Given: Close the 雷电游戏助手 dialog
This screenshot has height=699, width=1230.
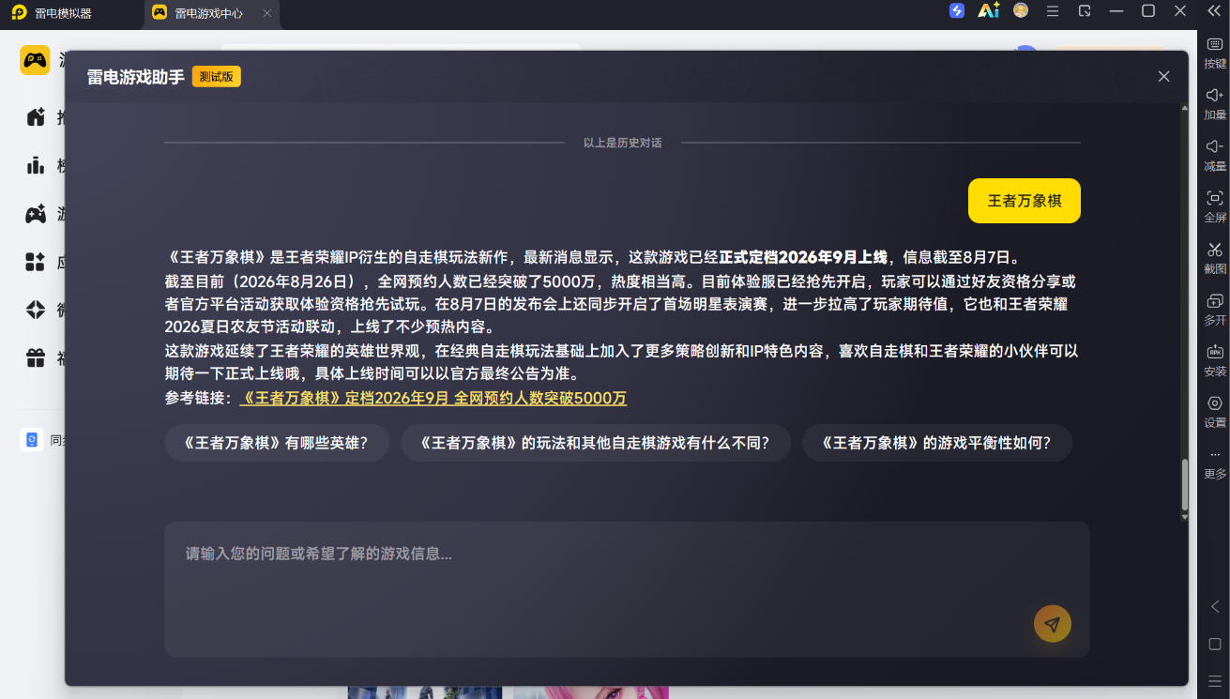Looking at the screenshot, I should (1164, 76).
